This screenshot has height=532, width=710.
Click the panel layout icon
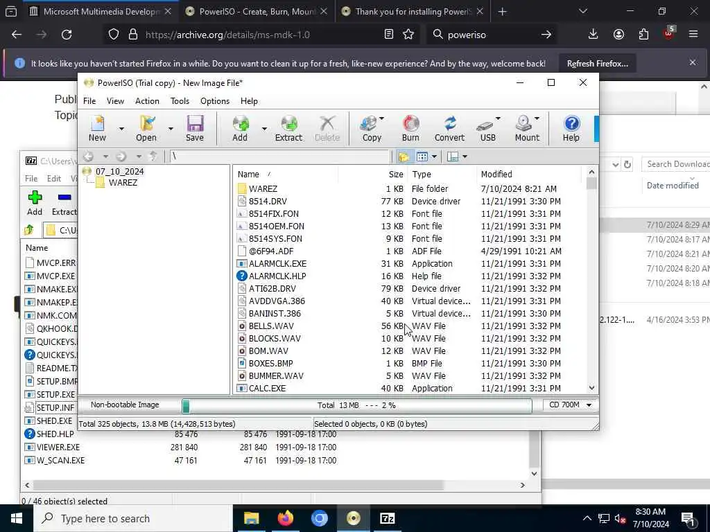pyautogui.click(x=452, y=157)
